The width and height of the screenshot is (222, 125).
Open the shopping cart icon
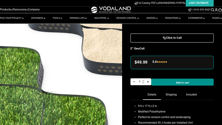220,10
